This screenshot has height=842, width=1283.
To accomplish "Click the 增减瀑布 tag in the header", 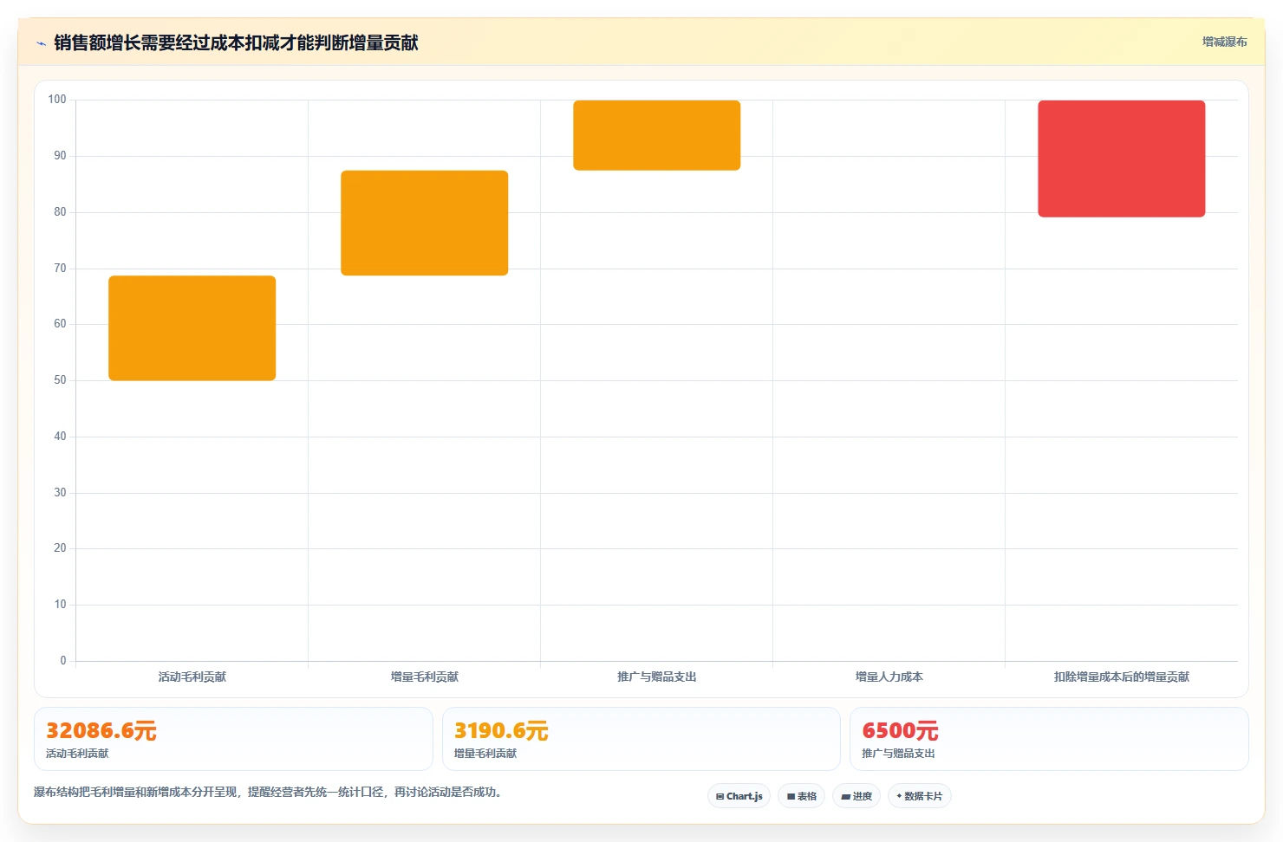I will [x=1224, y=42].
